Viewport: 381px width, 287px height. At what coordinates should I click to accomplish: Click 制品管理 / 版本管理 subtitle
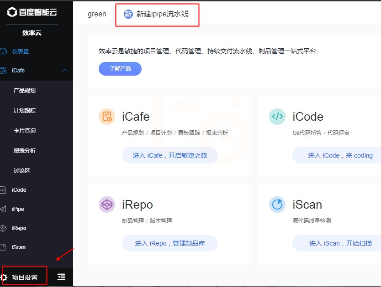147,221
